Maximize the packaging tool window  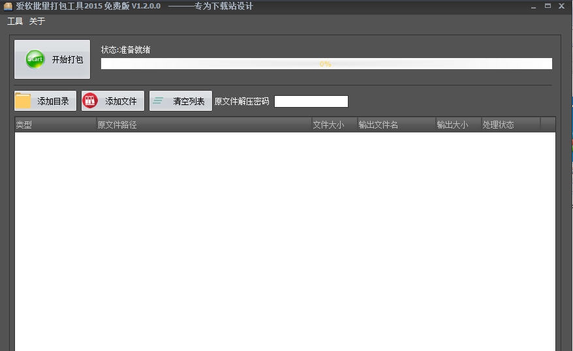(548, 5)
